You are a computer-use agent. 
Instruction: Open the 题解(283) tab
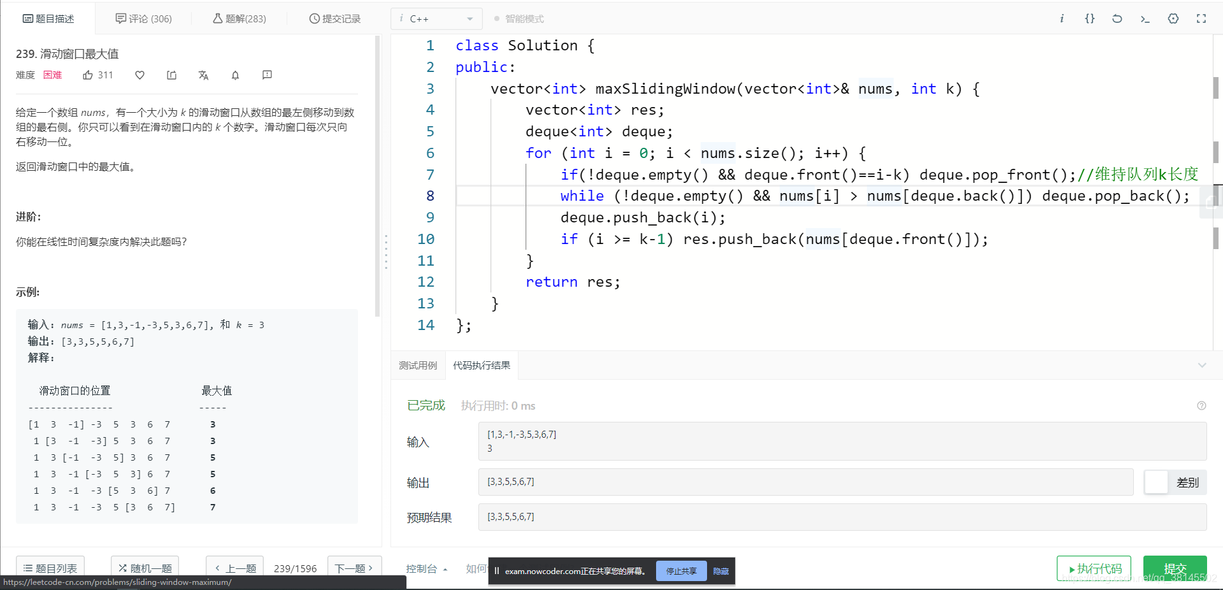click(x=240, y=18)
